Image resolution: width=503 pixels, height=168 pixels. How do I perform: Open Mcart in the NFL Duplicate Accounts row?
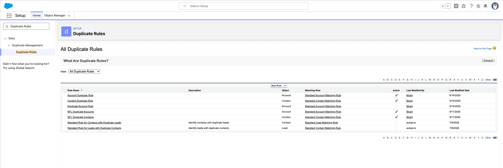click(x=409, y=112)
